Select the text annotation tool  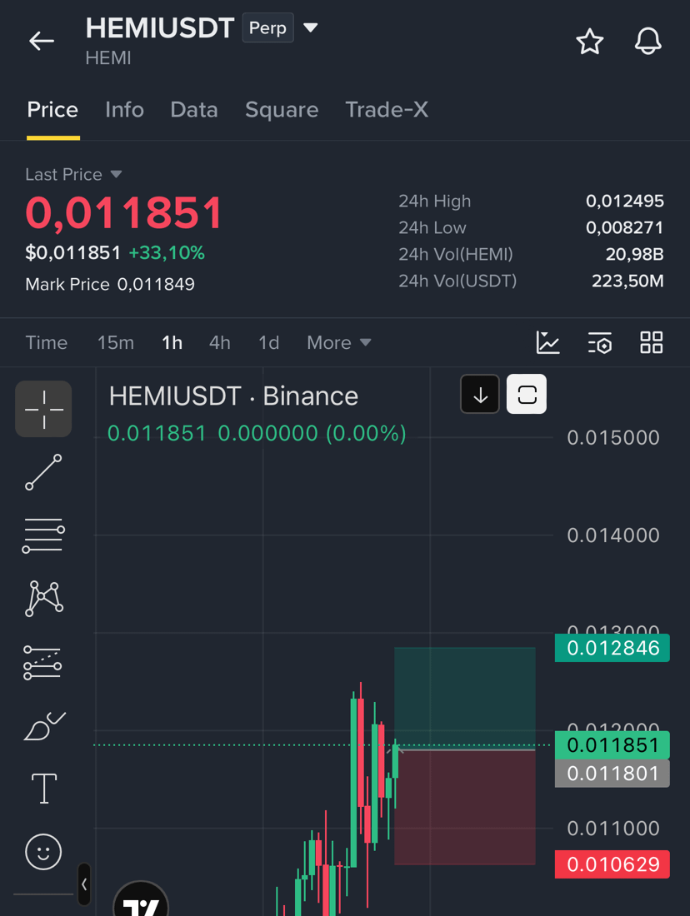(x=44, y=789)
